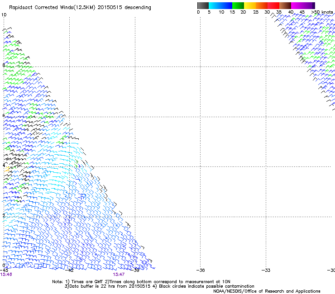Click the gray 0-5 knots color segment

point(203,5)
